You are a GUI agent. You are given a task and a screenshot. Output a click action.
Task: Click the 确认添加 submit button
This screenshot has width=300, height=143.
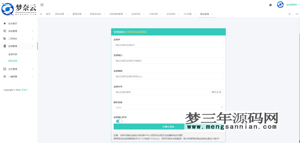168,127
